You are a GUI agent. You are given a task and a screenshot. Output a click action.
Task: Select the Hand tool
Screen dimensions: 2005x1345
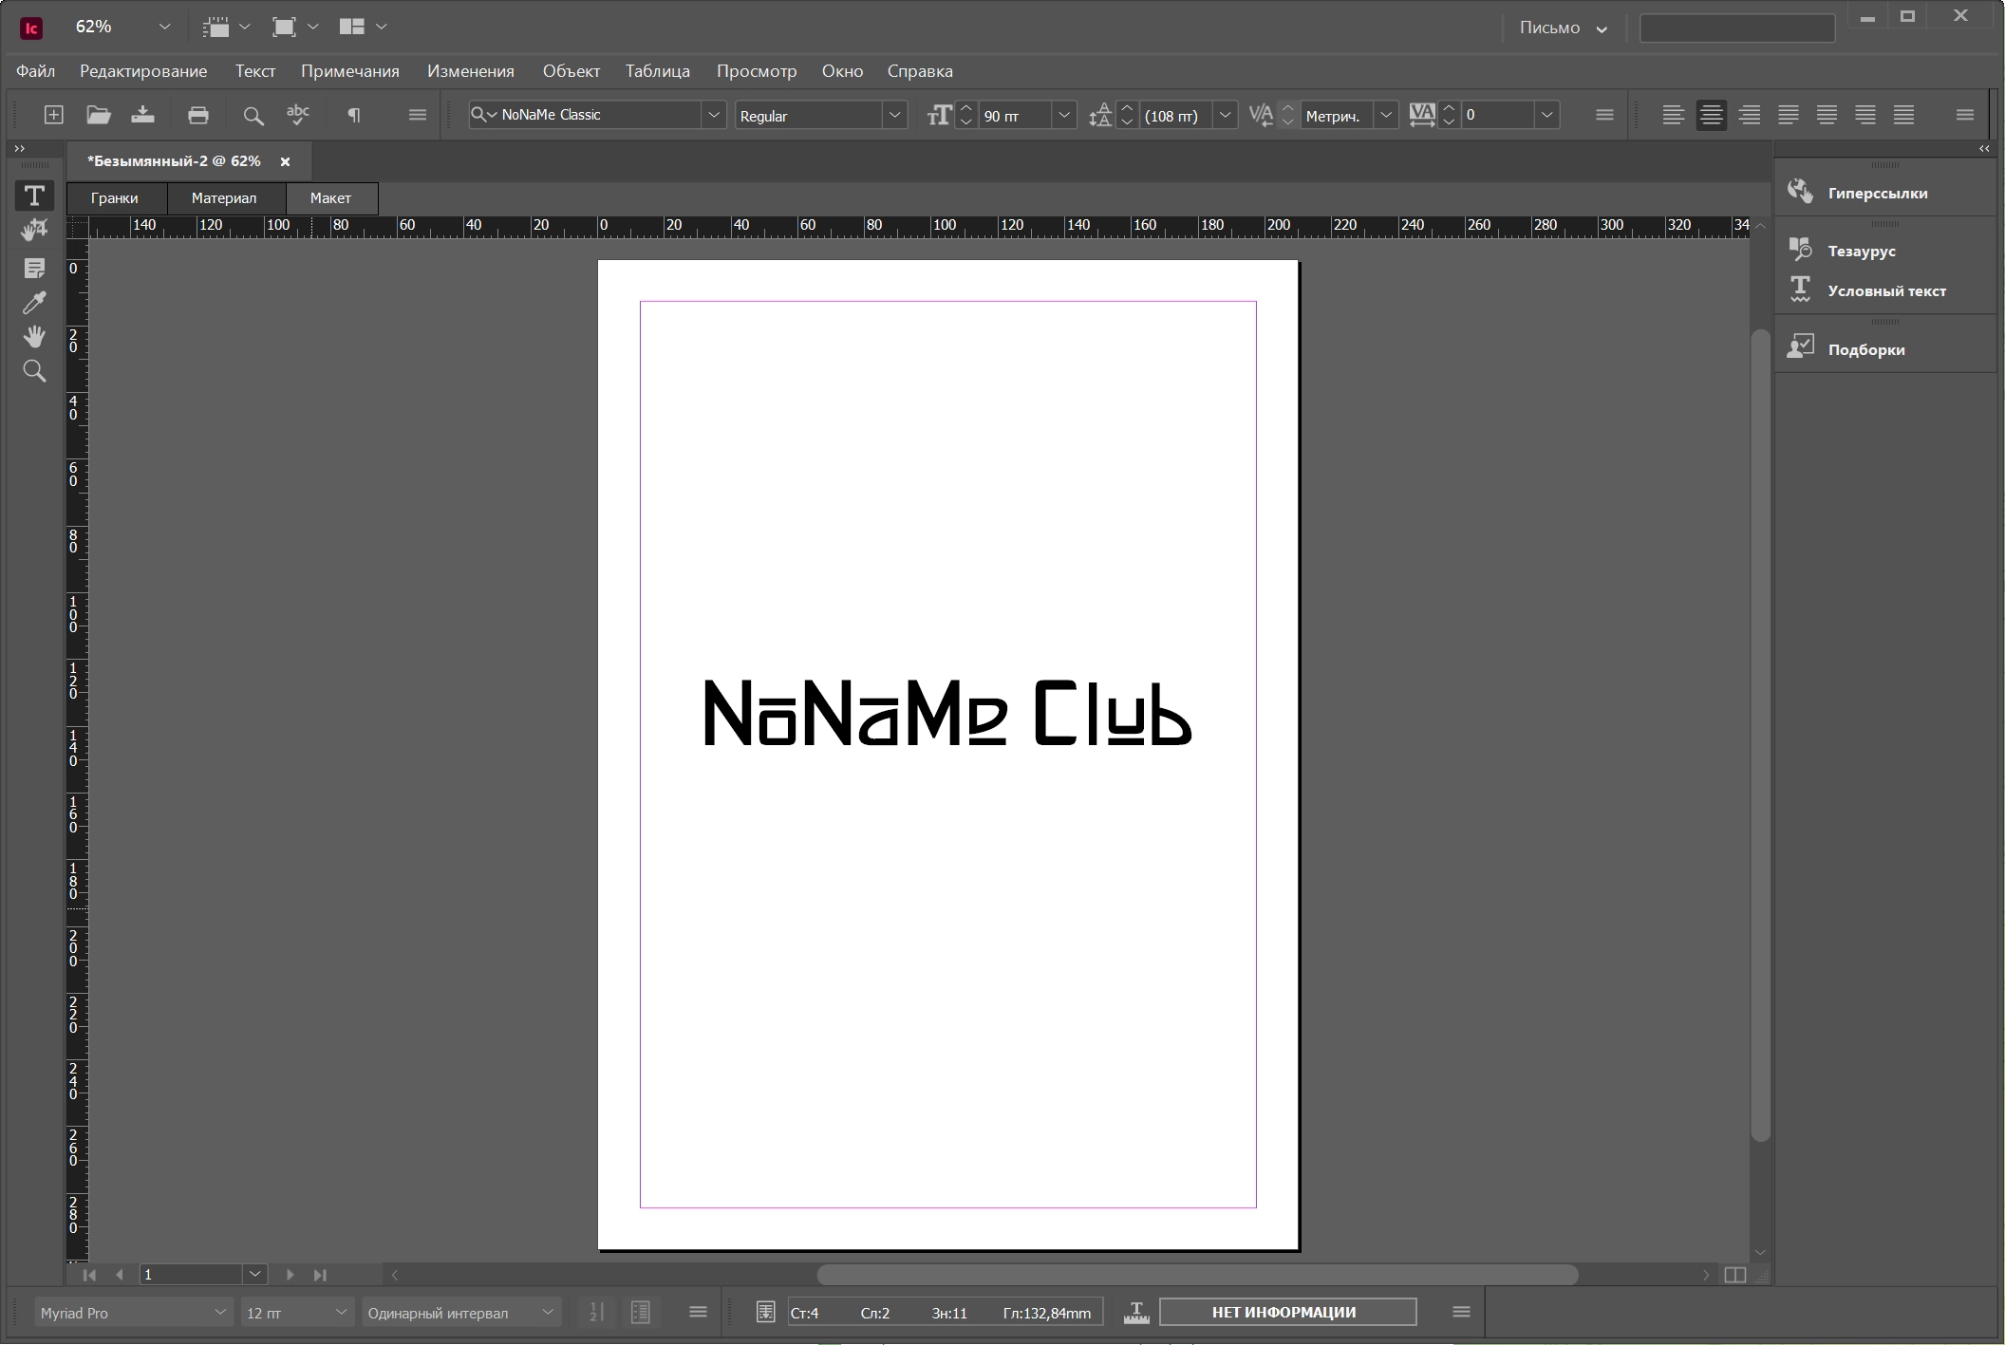point(34,337)
